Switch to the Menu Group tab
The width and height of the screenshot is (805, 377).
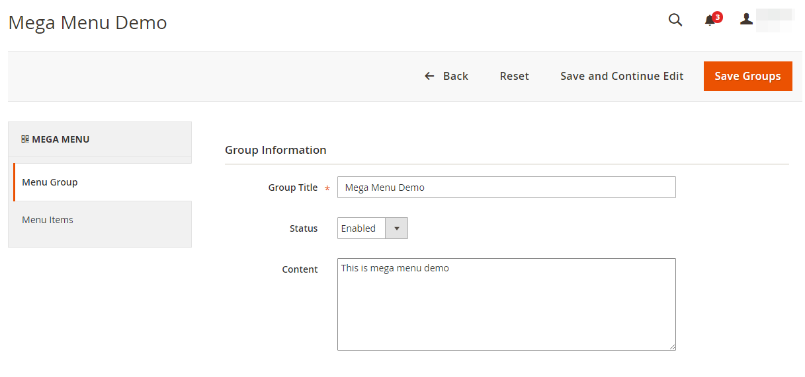click(50, 182)
